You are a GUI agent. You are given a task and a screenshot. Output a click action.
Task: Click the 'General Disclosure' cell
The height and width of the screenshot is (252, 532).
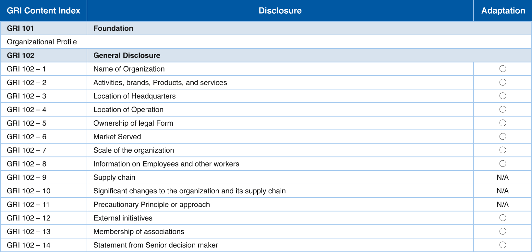coord(309,55)
